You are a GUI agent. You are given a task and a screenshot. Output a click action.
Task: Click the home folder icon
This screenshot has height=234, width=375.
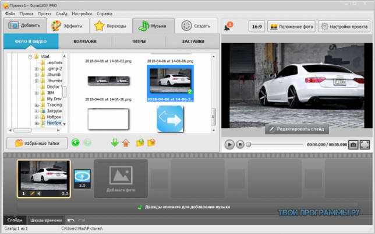point(126,143)
